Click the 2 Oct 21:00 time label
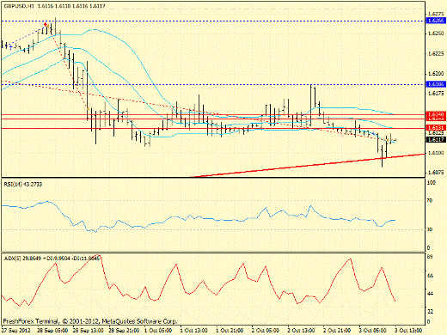The image size is (447, 335). 337,330
